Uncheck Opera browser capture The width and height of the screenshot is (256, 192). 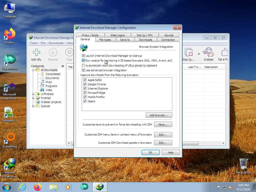[85, 101]
